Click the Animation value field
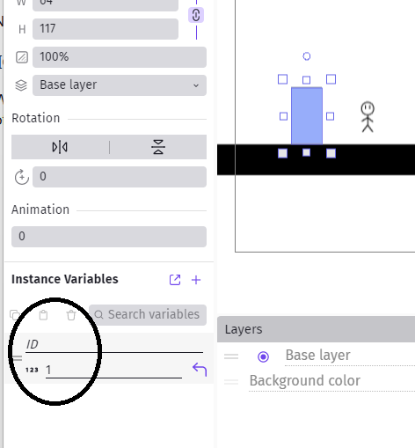The height and width of the screenshot is (448, 415). 109,237
